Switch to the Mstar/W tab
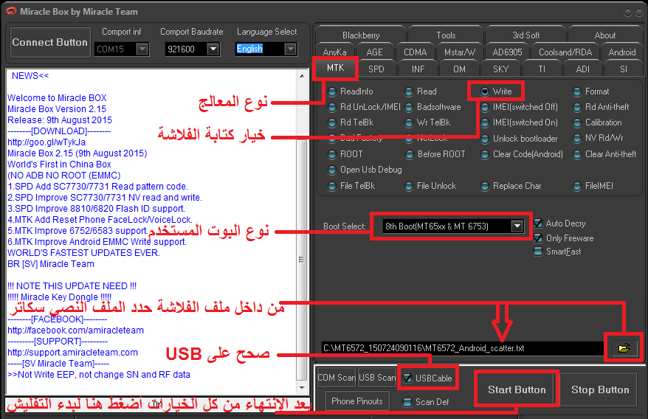Image resolution: width=648 pixels, height=419 pixels. (460, 52)
